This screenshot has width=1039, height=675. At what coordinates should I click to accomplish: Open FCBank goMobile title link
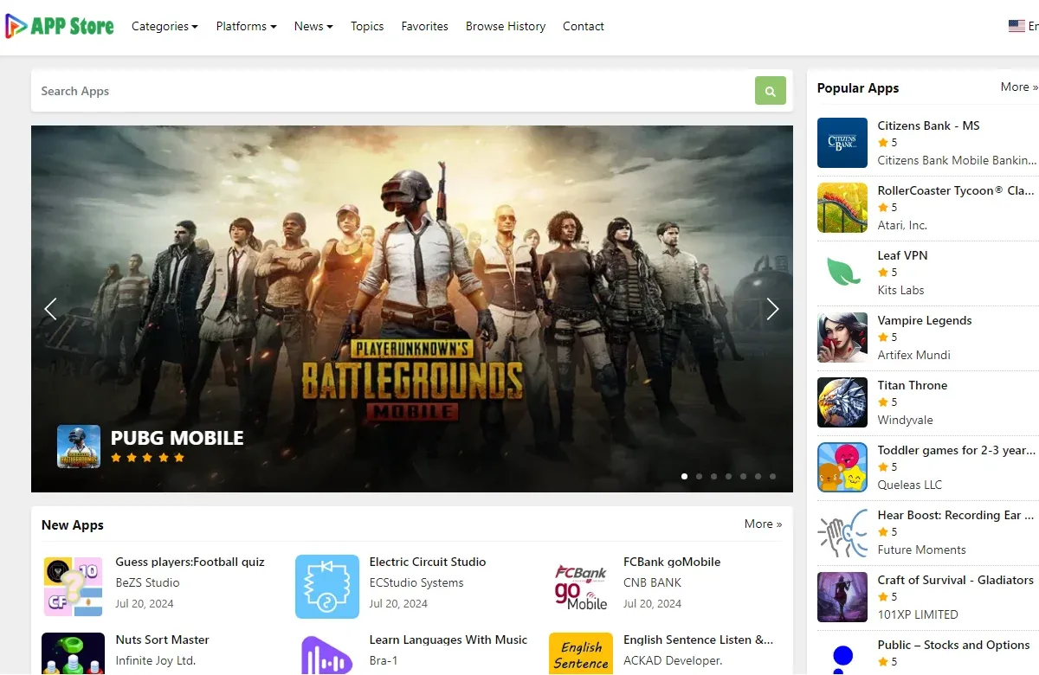[672, 562]
